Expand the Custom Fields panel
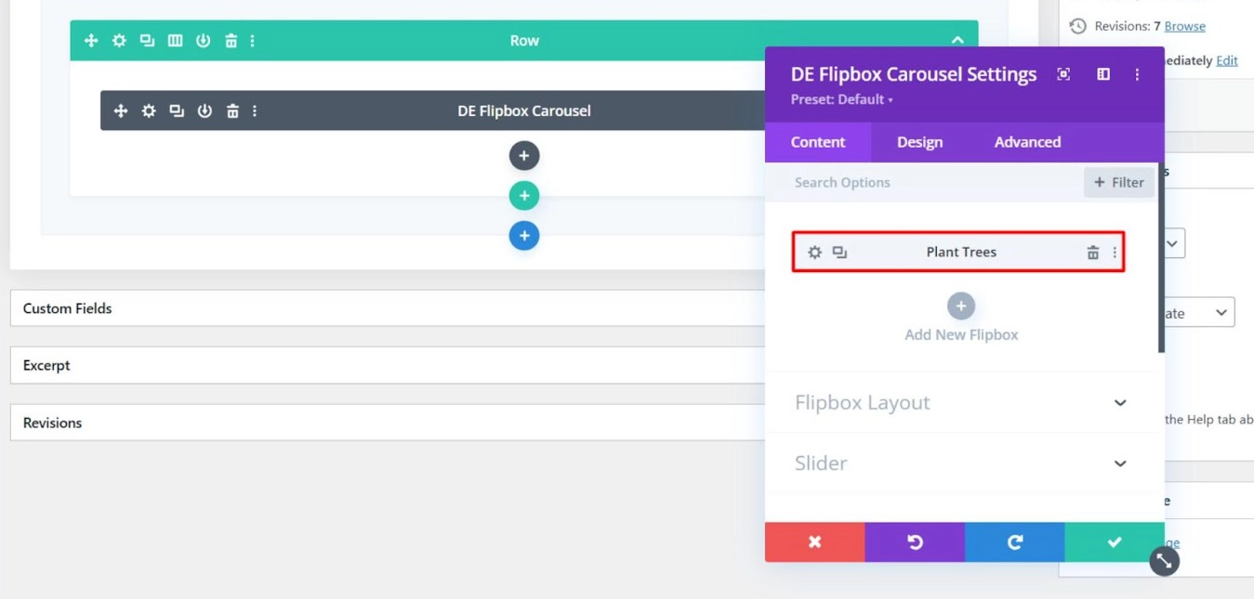Image resolution: width=1254 pixels, height=599 pixels. click(x=388, y=308)
